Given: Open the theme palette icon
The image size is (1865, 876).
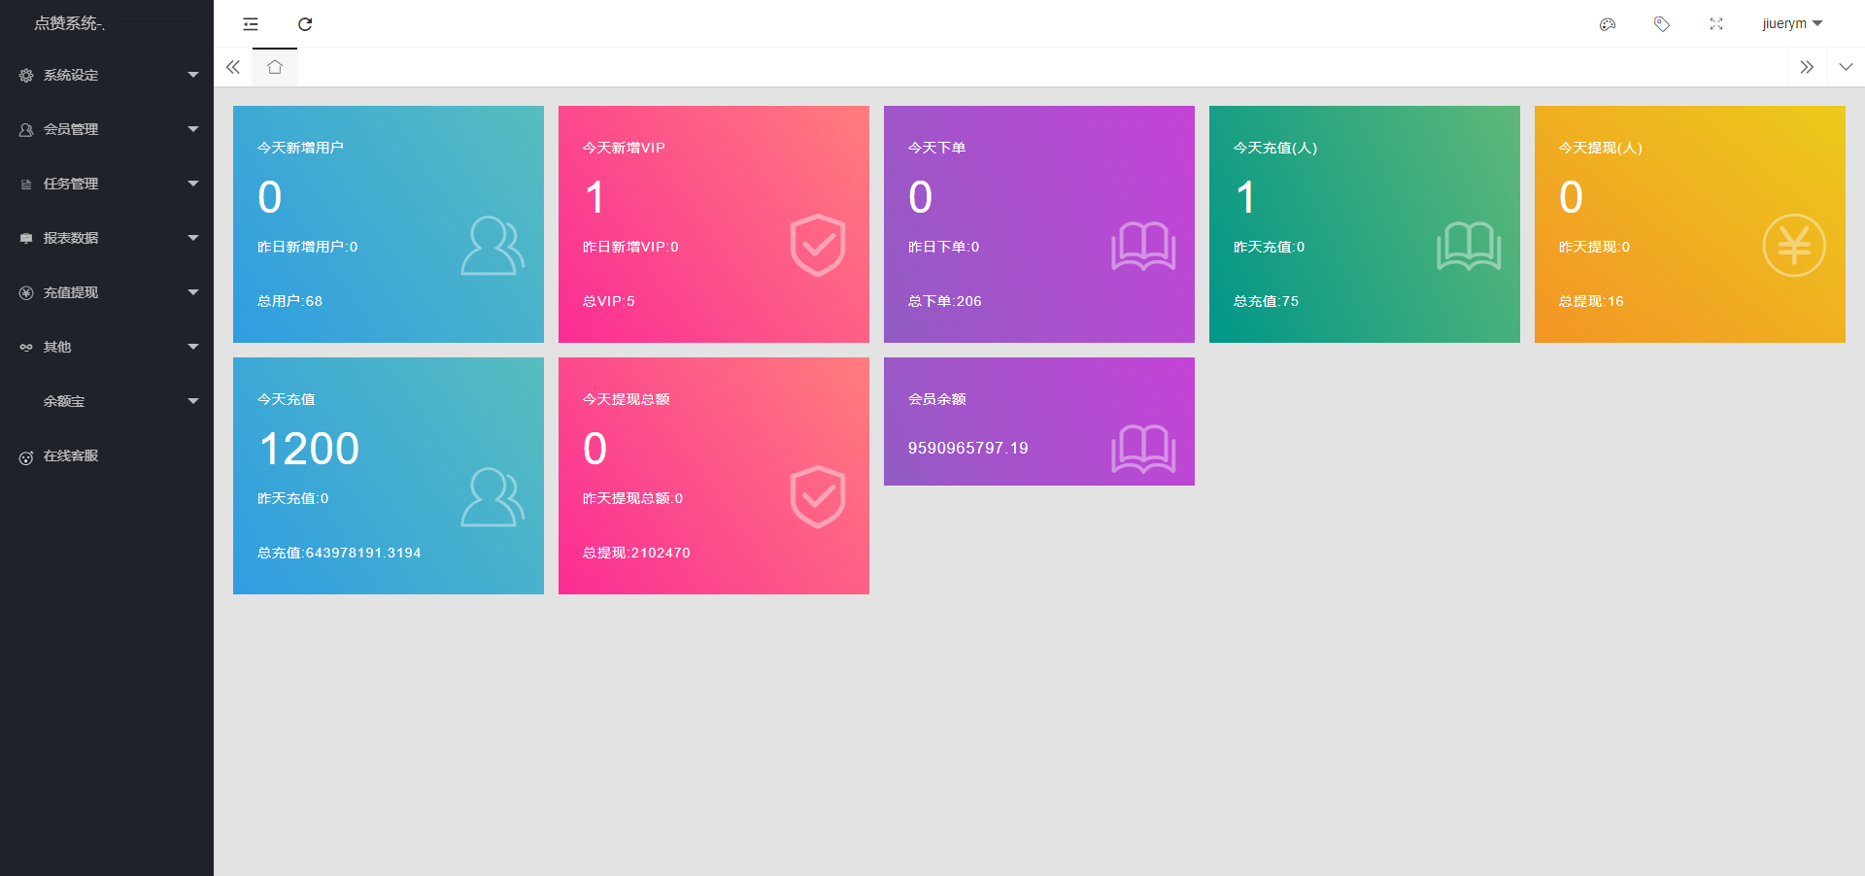Looking at the screenshot, I should (x=1608, y=24).
